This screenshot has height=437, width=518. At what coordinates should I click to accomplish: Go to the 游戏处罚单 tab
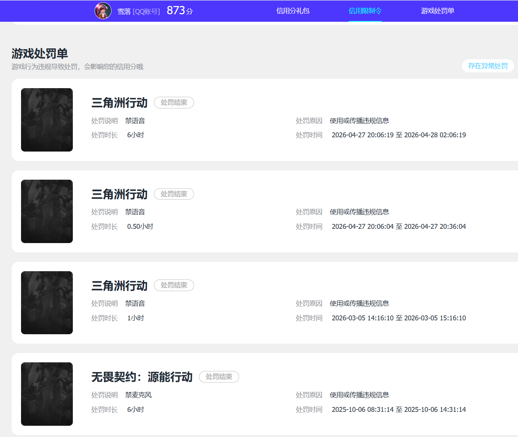[x=437, y=11]
